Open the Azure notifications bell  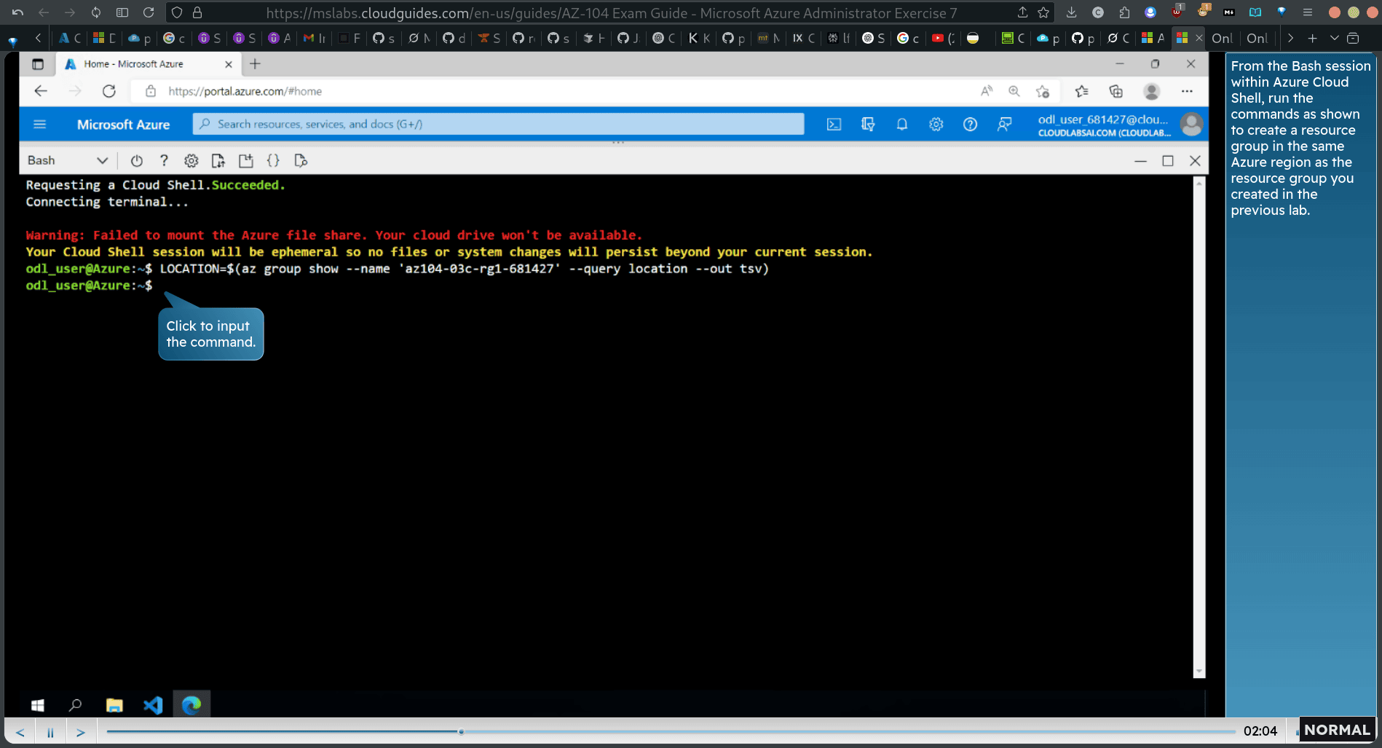901,125
